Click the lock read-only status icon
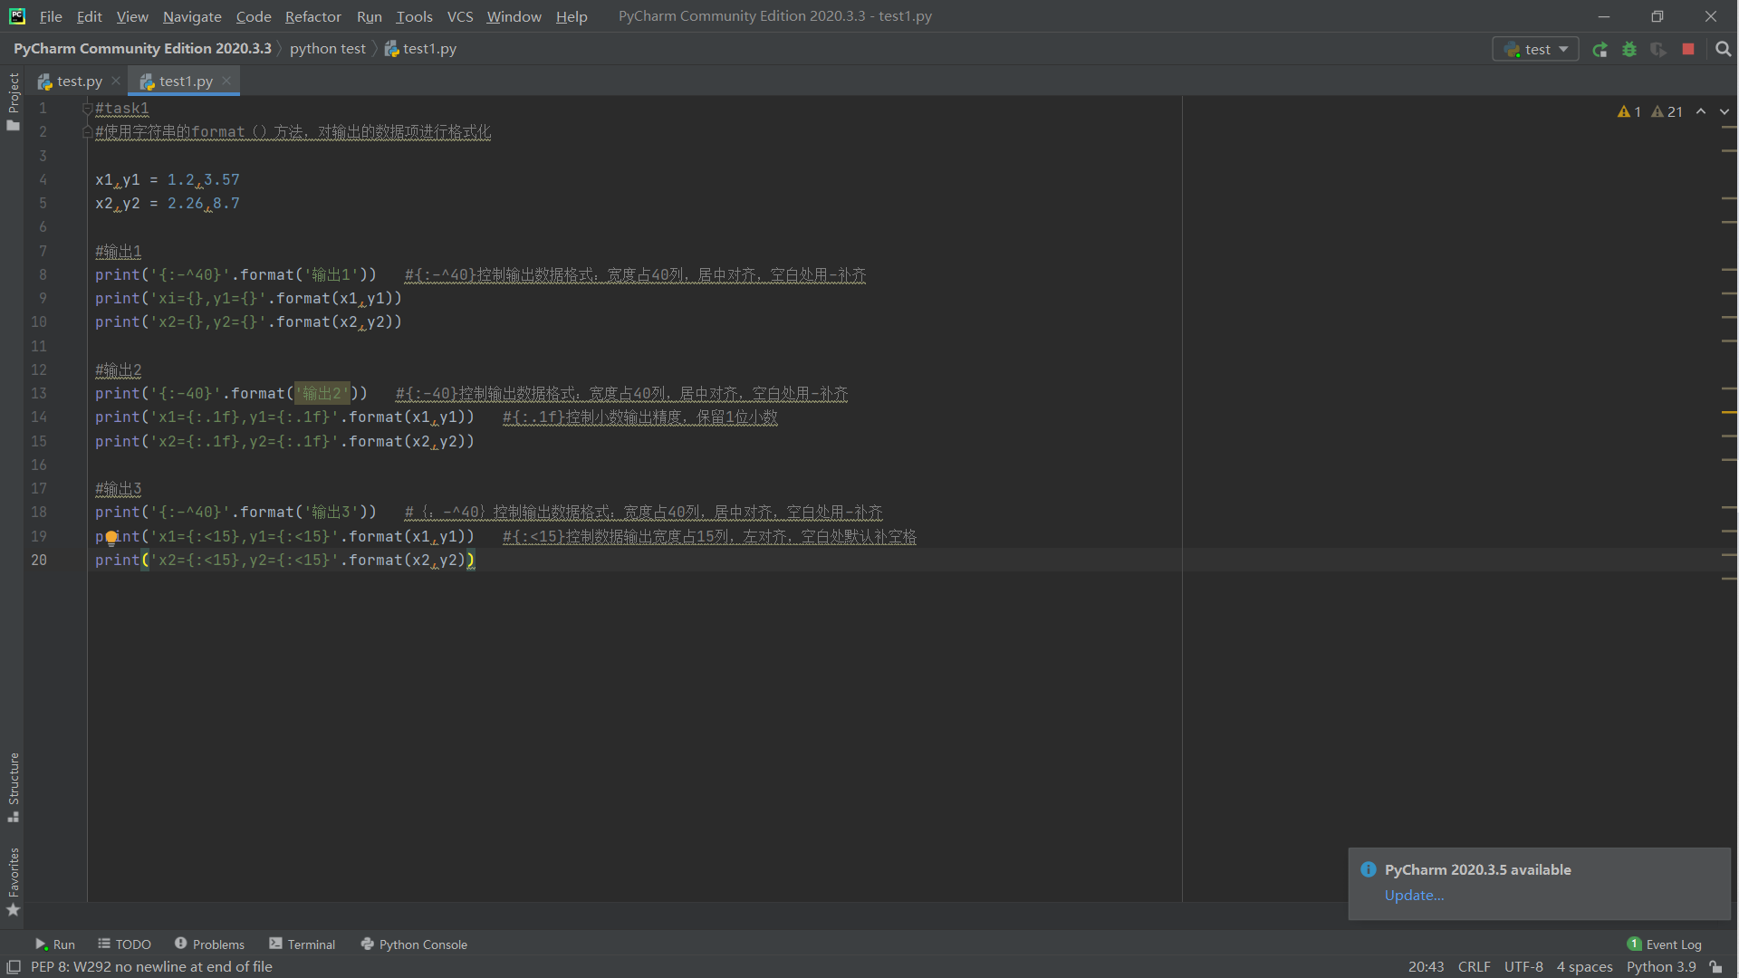This screenshot has width=1739, height=978. click(1715, 967)
